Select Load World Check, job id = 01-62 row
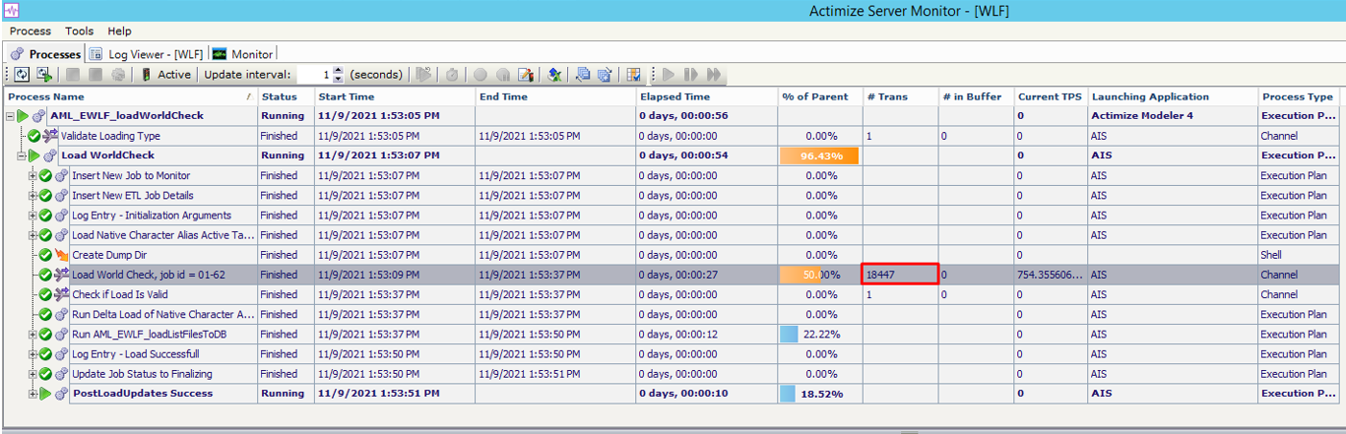Image resolution: width=1346 pixels, height=434 pixels. pyautogui.click(x=673, y=275)
